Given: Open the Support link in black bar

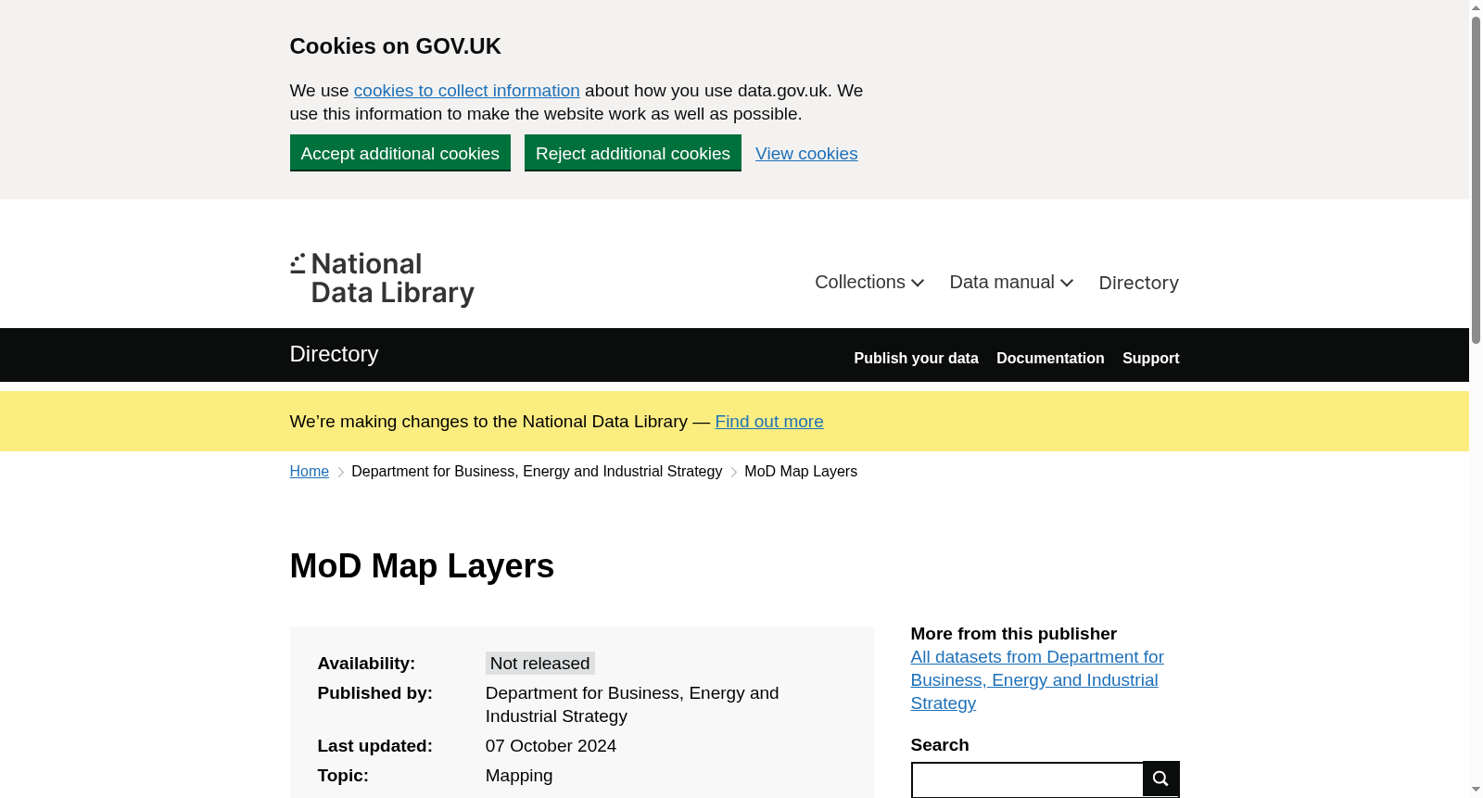Looking at the screenshot, I should pos(1150,359).
